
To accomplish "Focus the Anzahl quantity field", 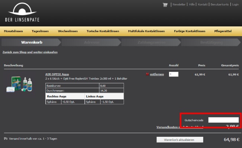I will point(173,74).
